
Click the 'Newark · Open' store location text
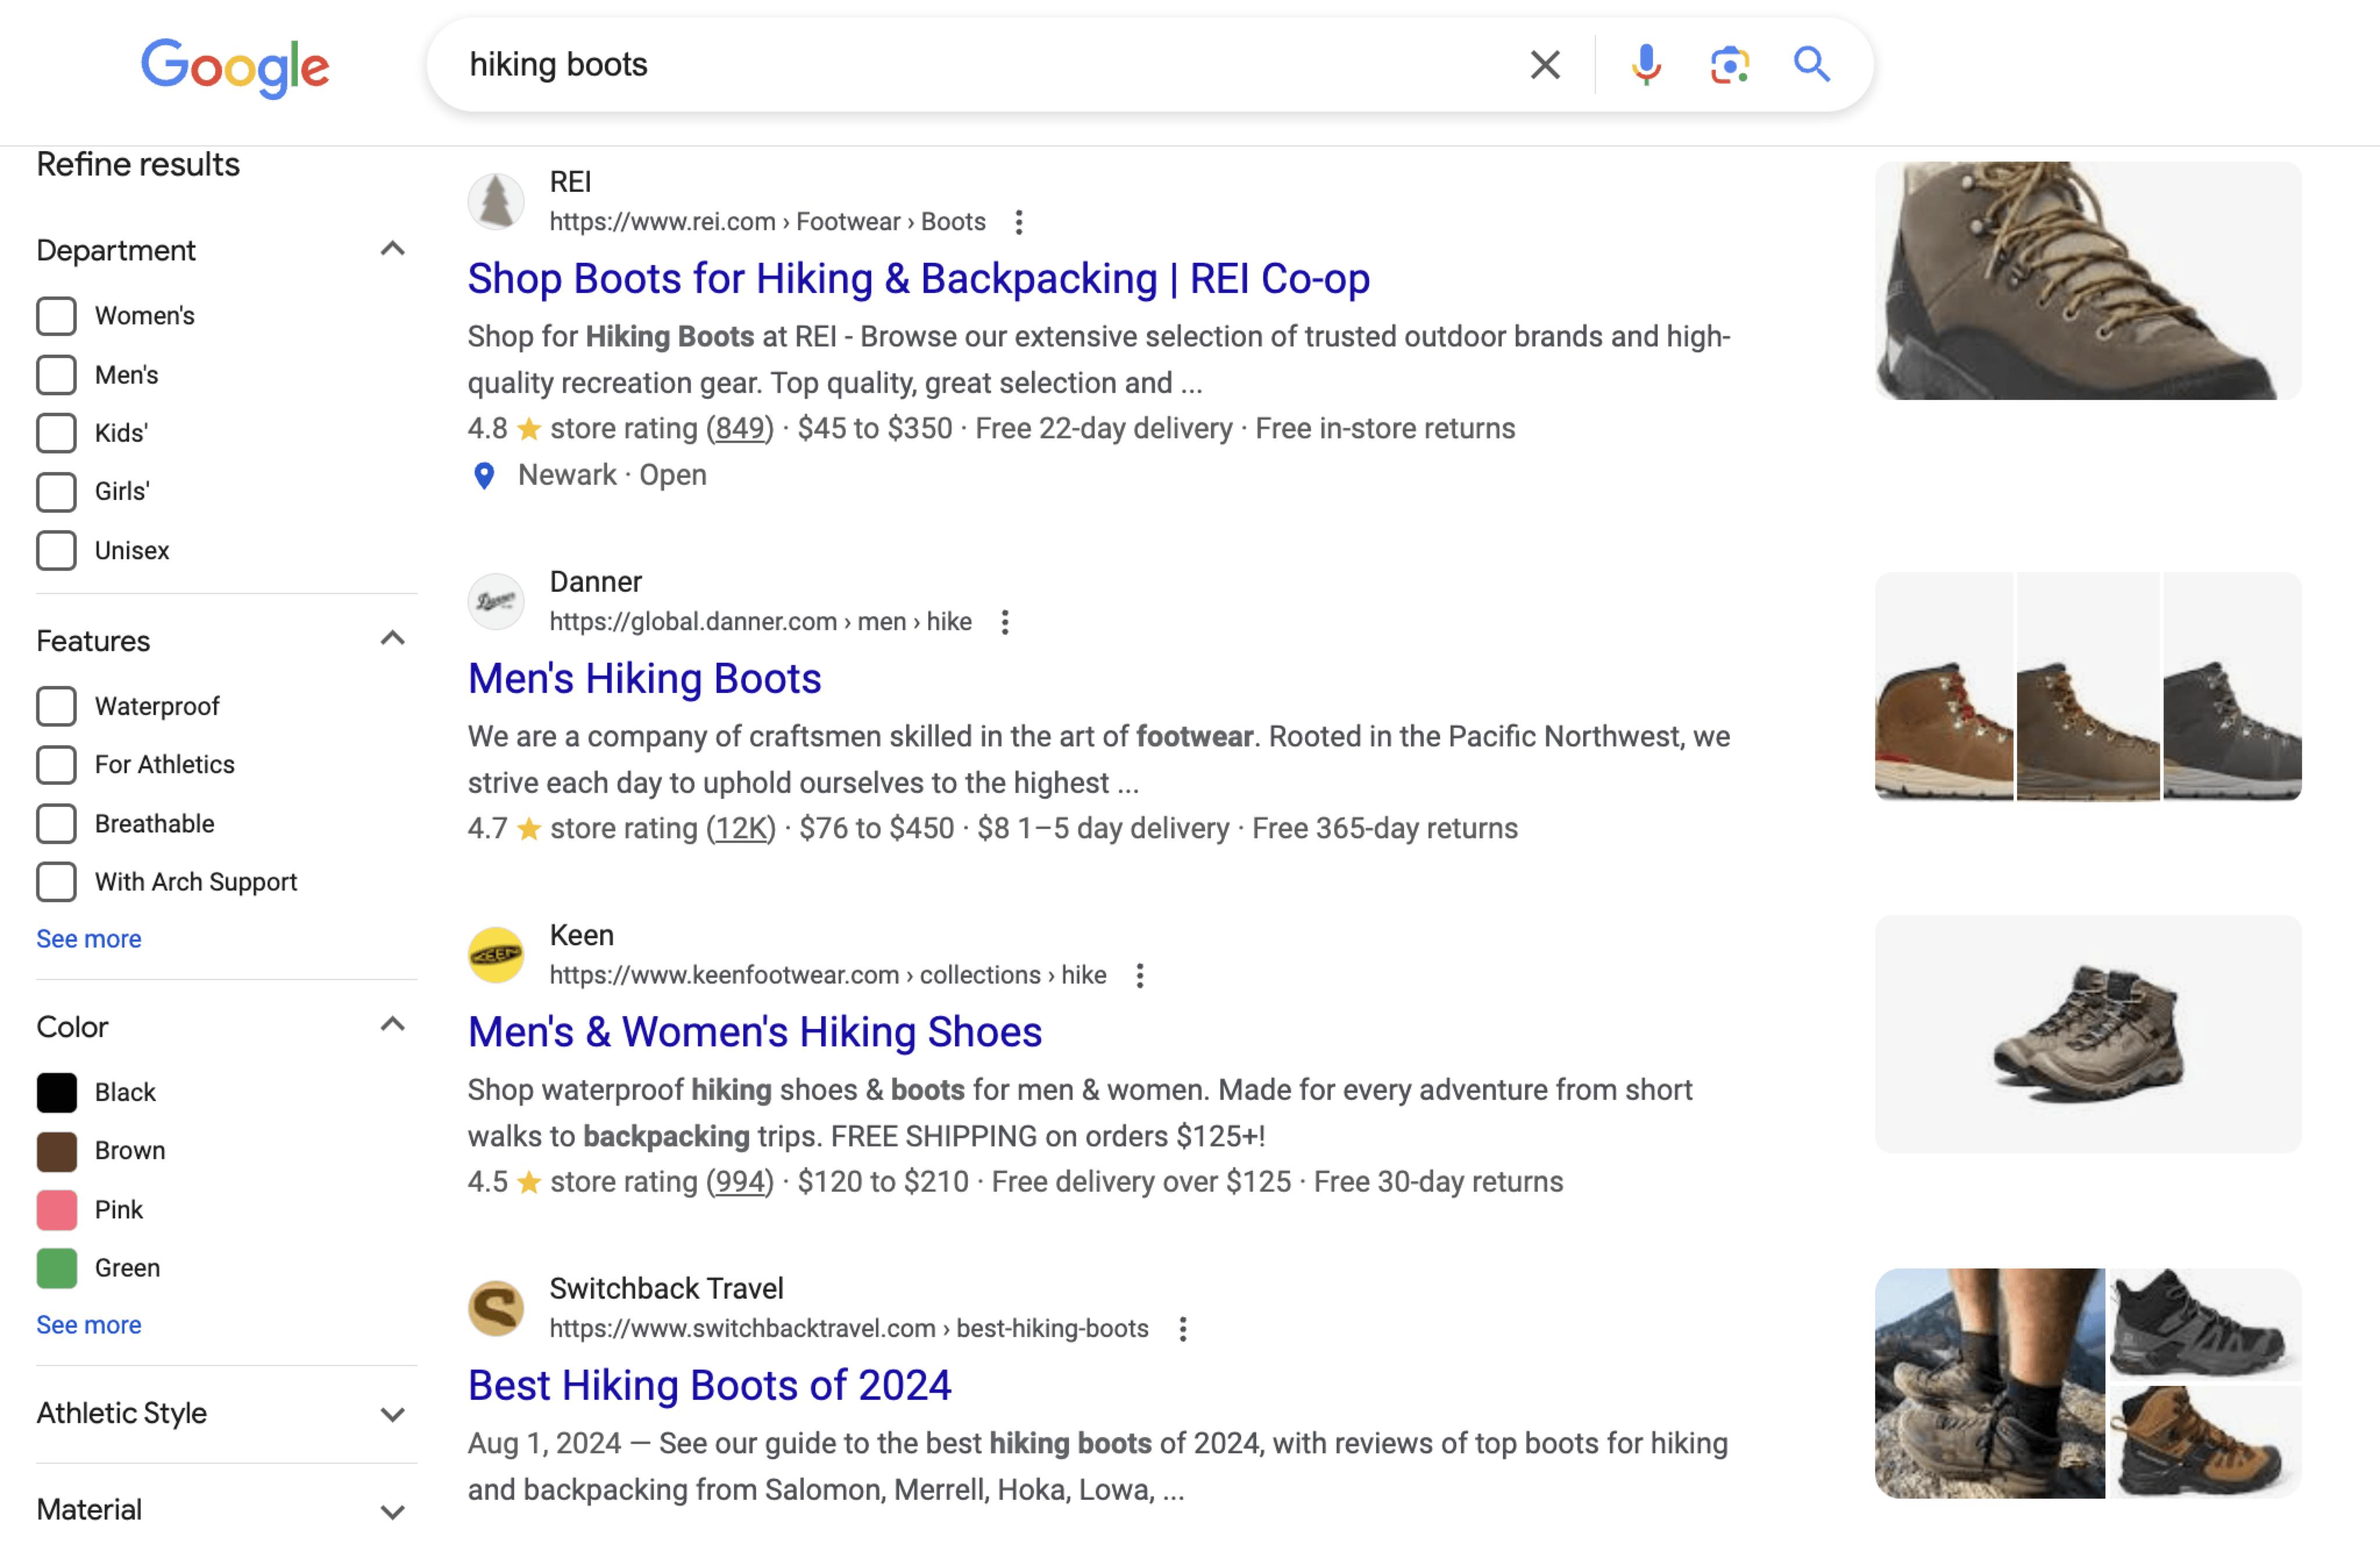pyautogui.click(x=612, y=476)
